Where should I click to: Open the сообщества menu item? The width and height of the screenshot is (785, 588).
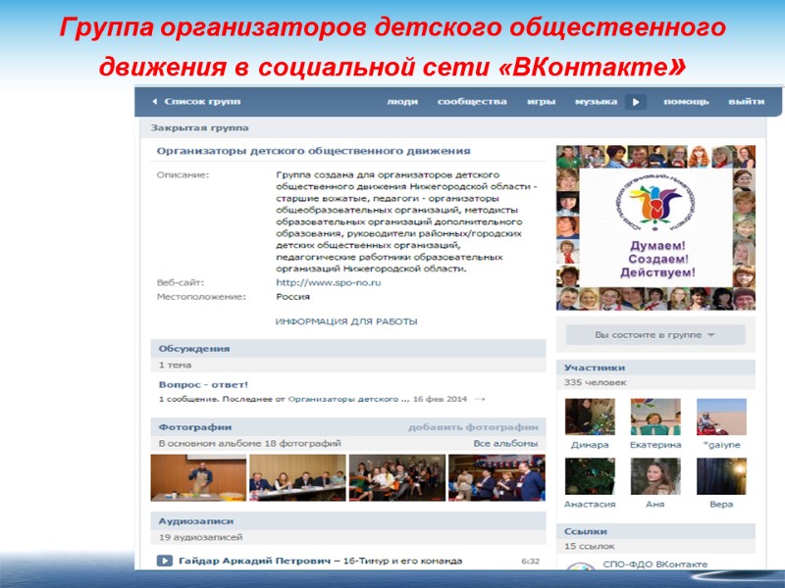pos(472,102)
